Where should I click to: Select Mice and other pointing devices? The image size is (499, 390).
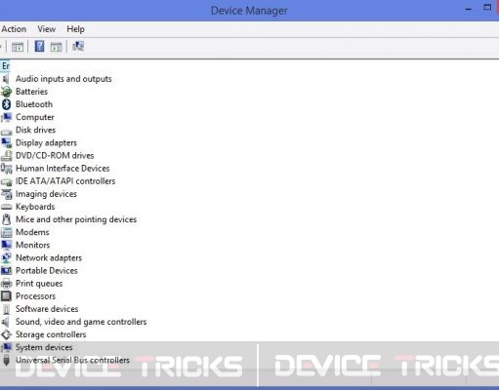pyautogui.click(x=76, y=219)
